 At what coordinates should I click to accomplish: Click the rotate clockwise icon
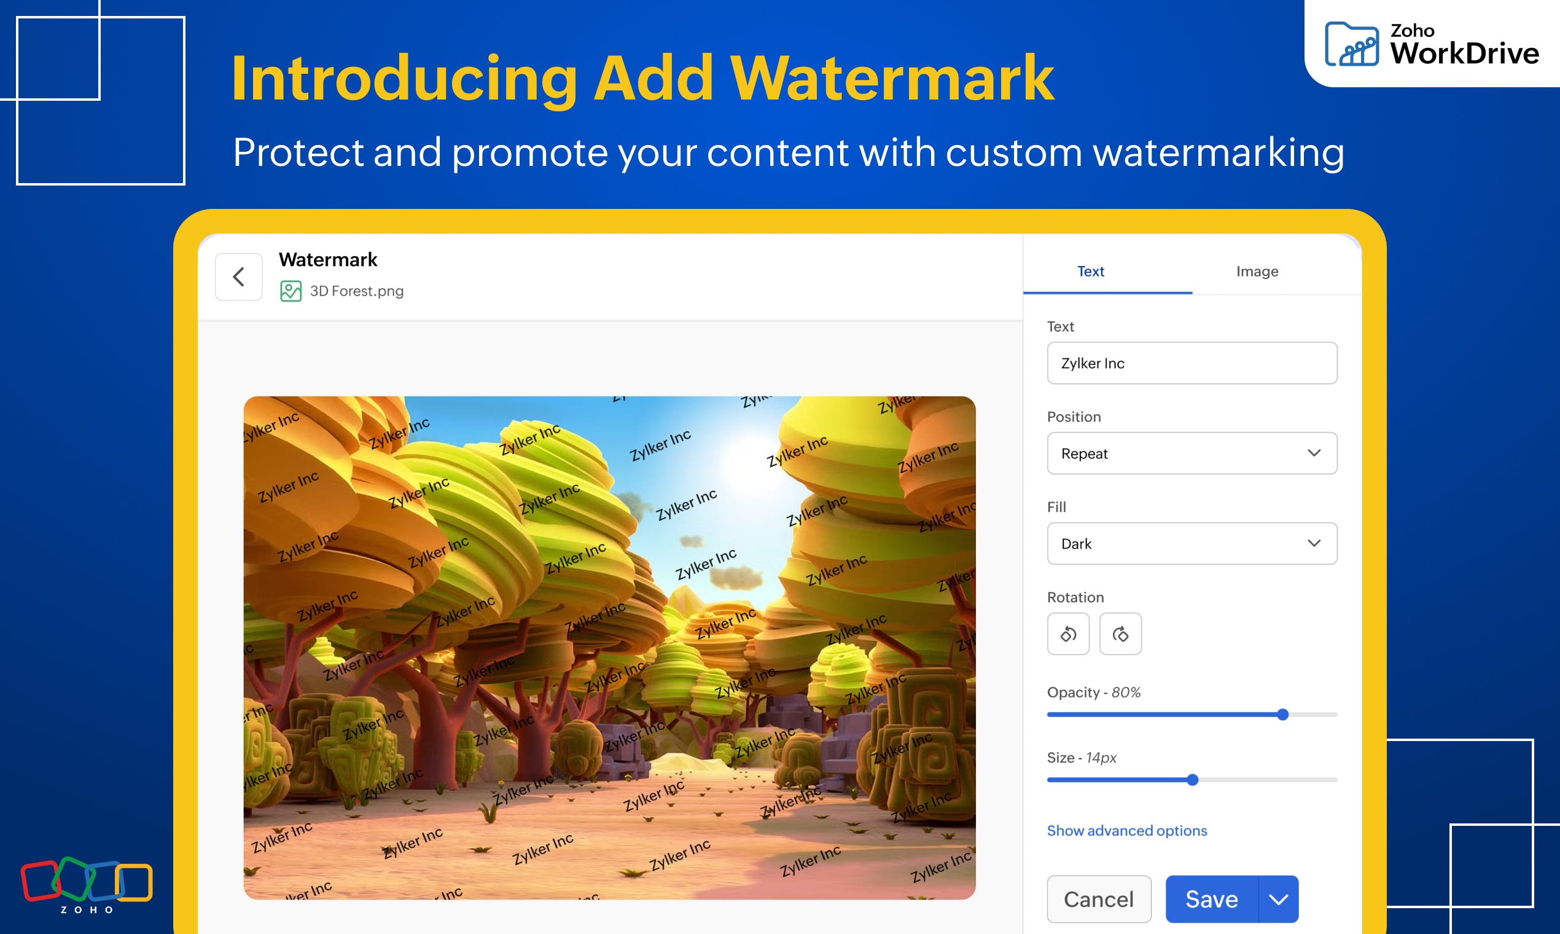[1120, 634]
